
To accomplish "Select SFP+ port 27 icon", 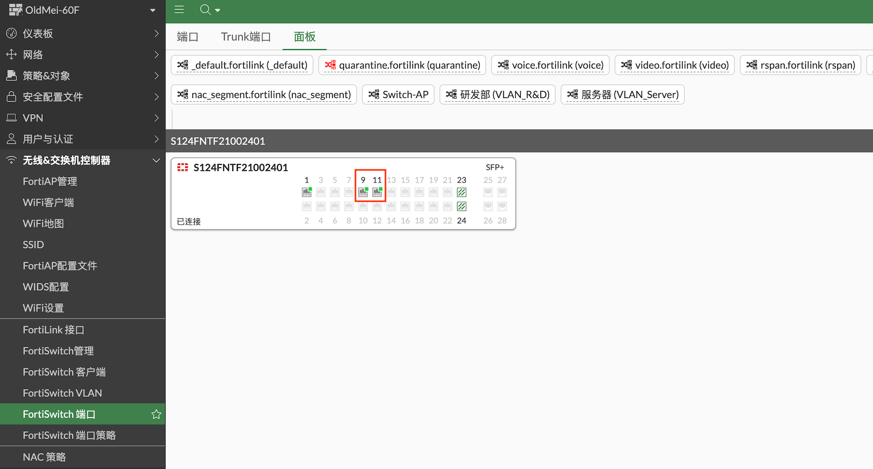I will (x=502, y=193).
